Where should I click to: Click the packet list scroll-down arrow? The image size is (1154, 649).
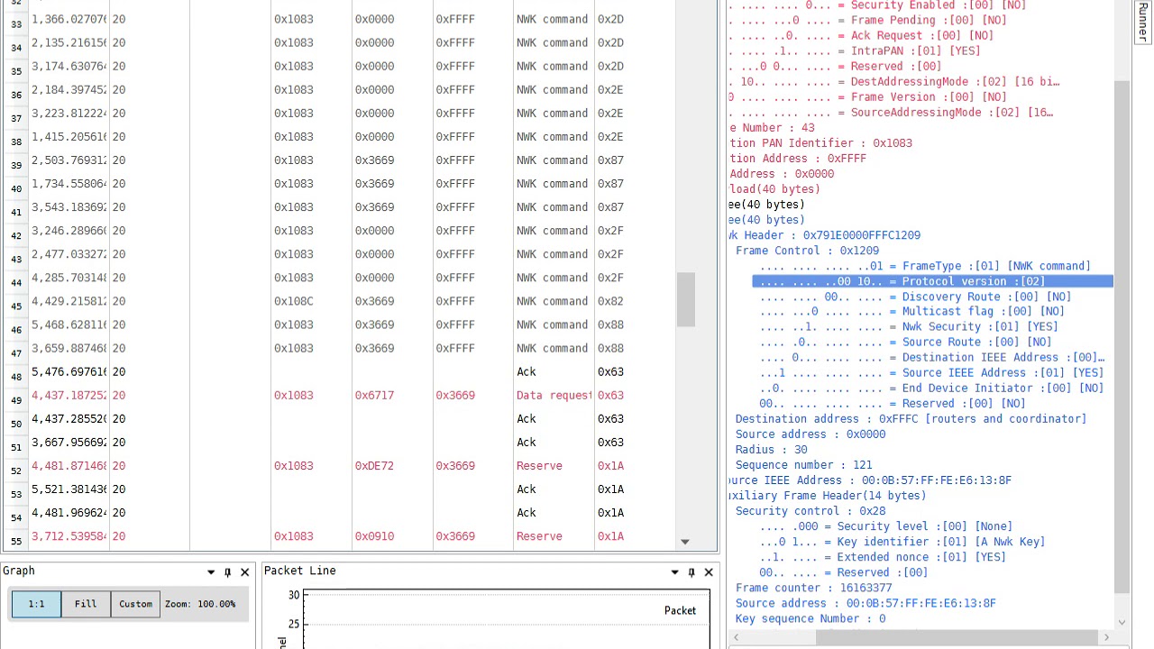tap(684, 542)
